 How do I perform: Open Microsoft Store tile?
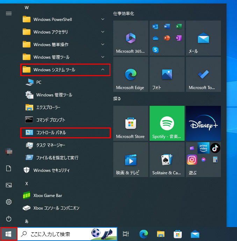(131, 123)
